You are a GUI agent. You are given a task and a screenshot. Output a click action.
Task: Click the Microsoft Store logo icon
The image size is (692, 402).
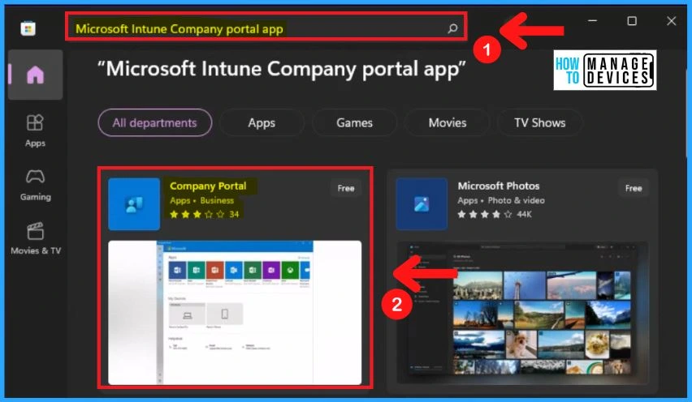(28, 28)
